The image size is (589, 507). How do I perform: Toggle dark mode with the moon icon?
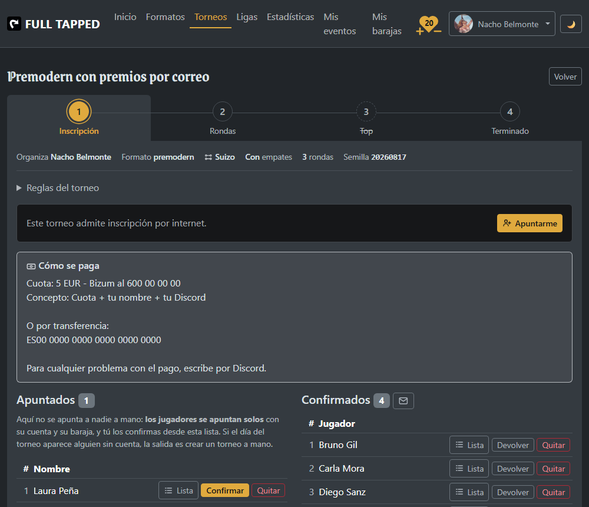pyautogui.click(x=571, y=24)
